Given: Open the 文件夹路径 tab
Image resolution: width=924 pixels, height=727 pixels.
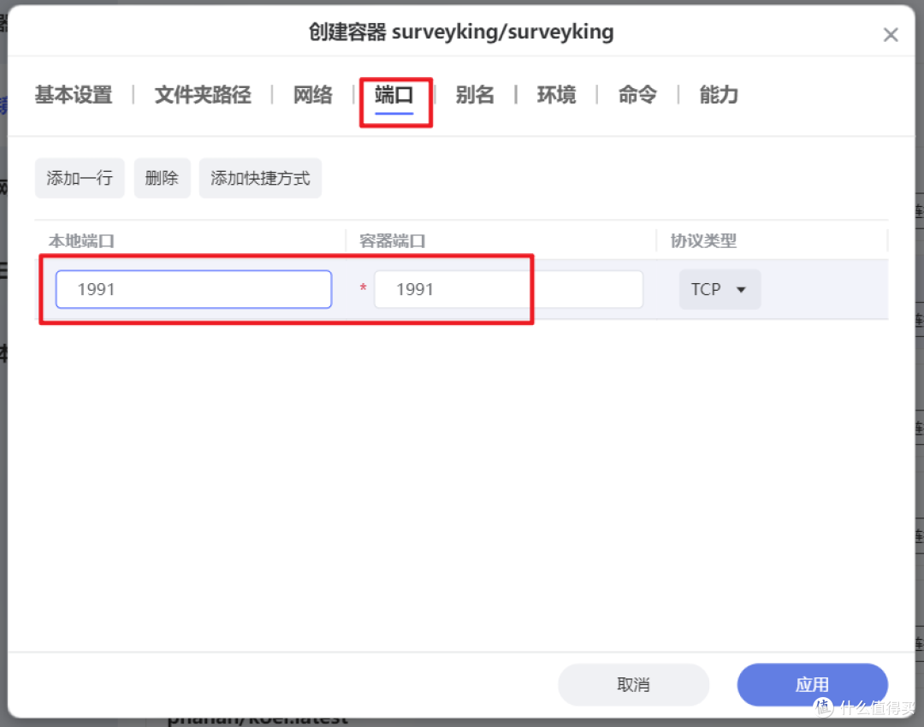Looking at the screenshot, I should [x=202, y=95].
